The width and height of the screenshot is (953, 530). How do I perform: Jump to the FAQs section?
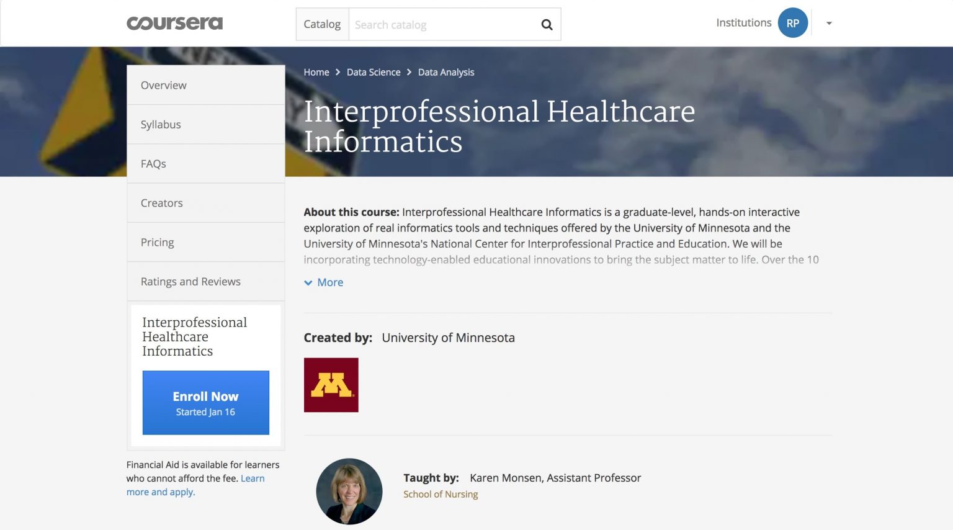[x=153, y=164]
